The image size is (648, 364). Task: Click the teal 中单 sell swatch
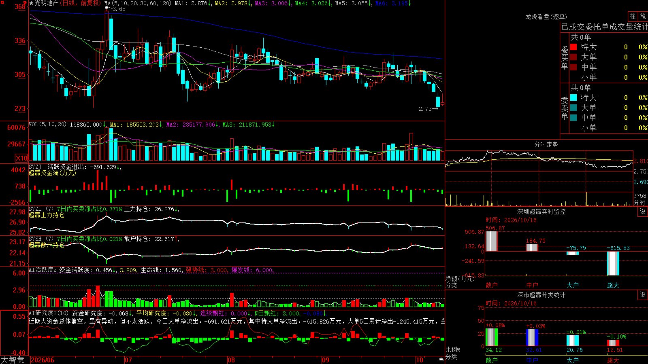coord(573,118)
